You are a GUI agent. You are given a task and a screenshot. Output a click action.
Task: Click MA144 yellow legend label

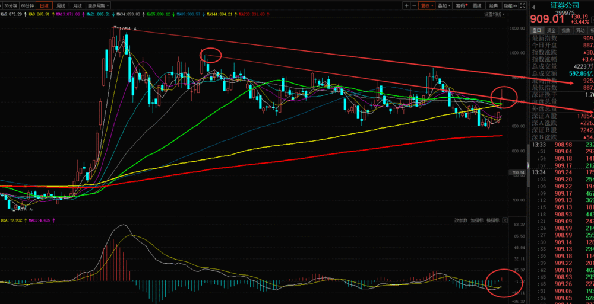pyautogui.click(x=220, y=14)
